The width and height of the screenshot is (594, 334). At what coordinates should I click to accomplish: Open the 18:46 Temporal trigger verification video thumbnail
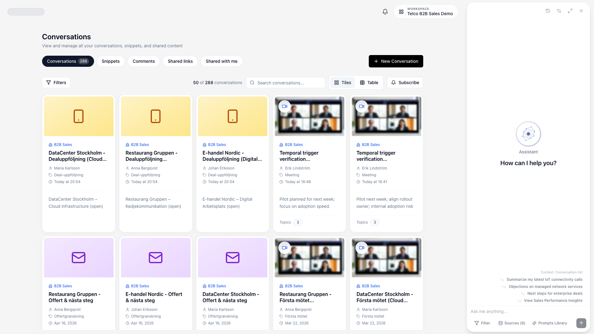[309, 116]
